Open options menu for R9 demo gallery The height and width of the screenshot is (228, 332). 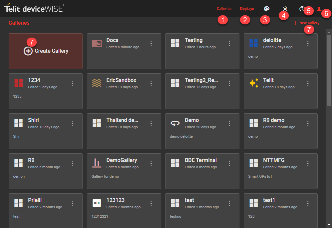[x=308, y=124]
